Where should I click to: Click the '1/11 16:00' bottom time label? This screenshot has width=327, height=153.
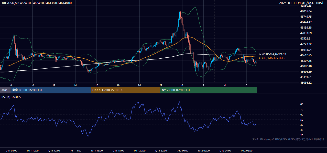coord(97,151)
